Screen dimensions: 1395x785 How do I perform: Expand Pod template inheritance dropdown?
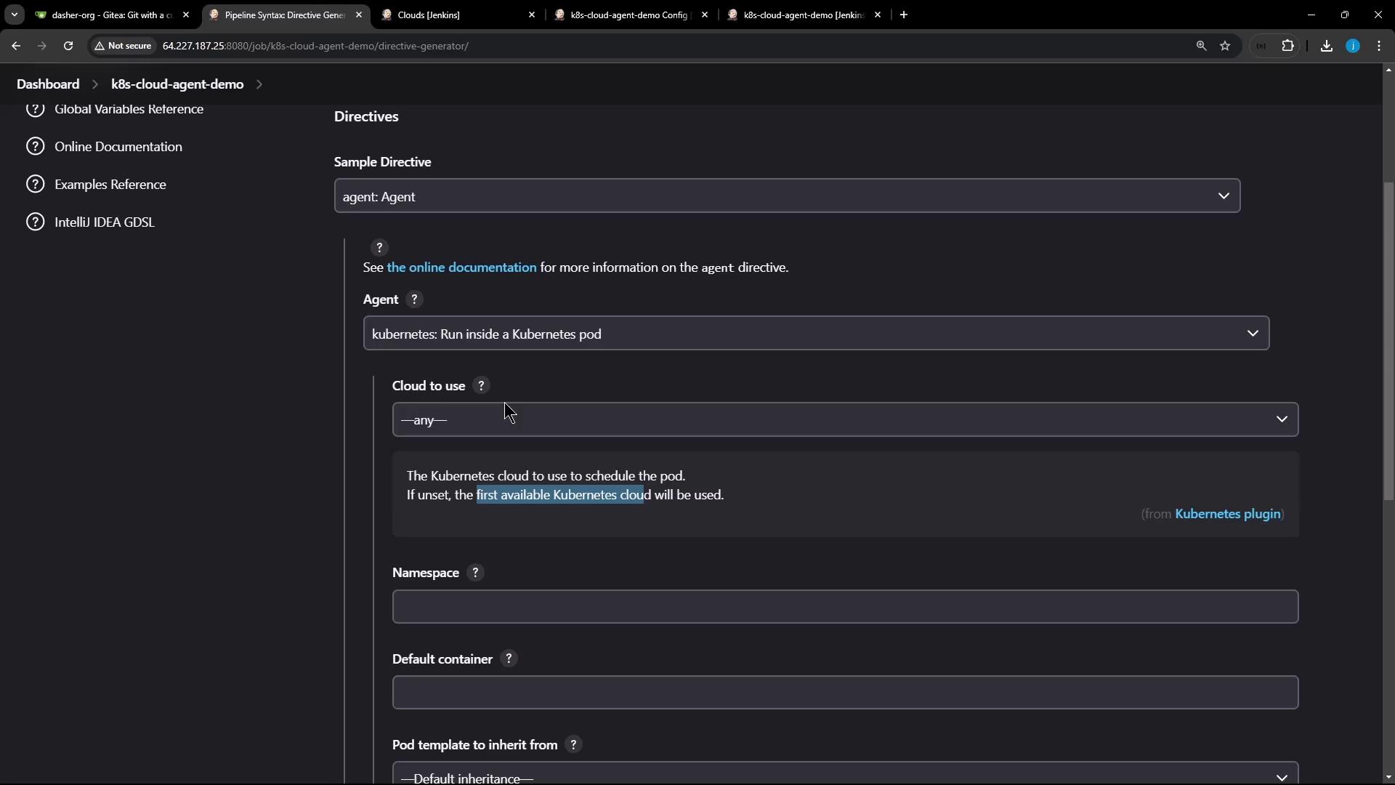(844, 775)
